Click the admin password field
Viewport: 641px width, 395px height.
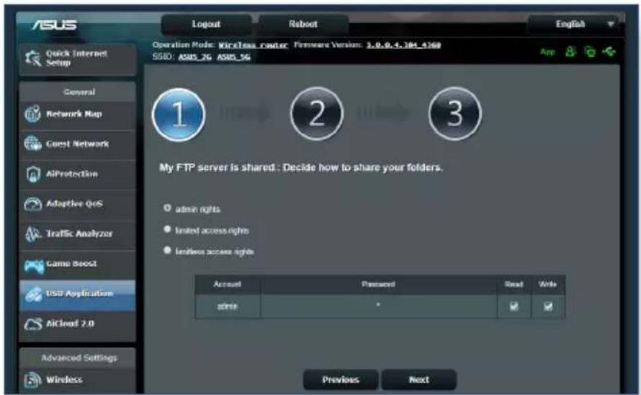coord(379,306)
